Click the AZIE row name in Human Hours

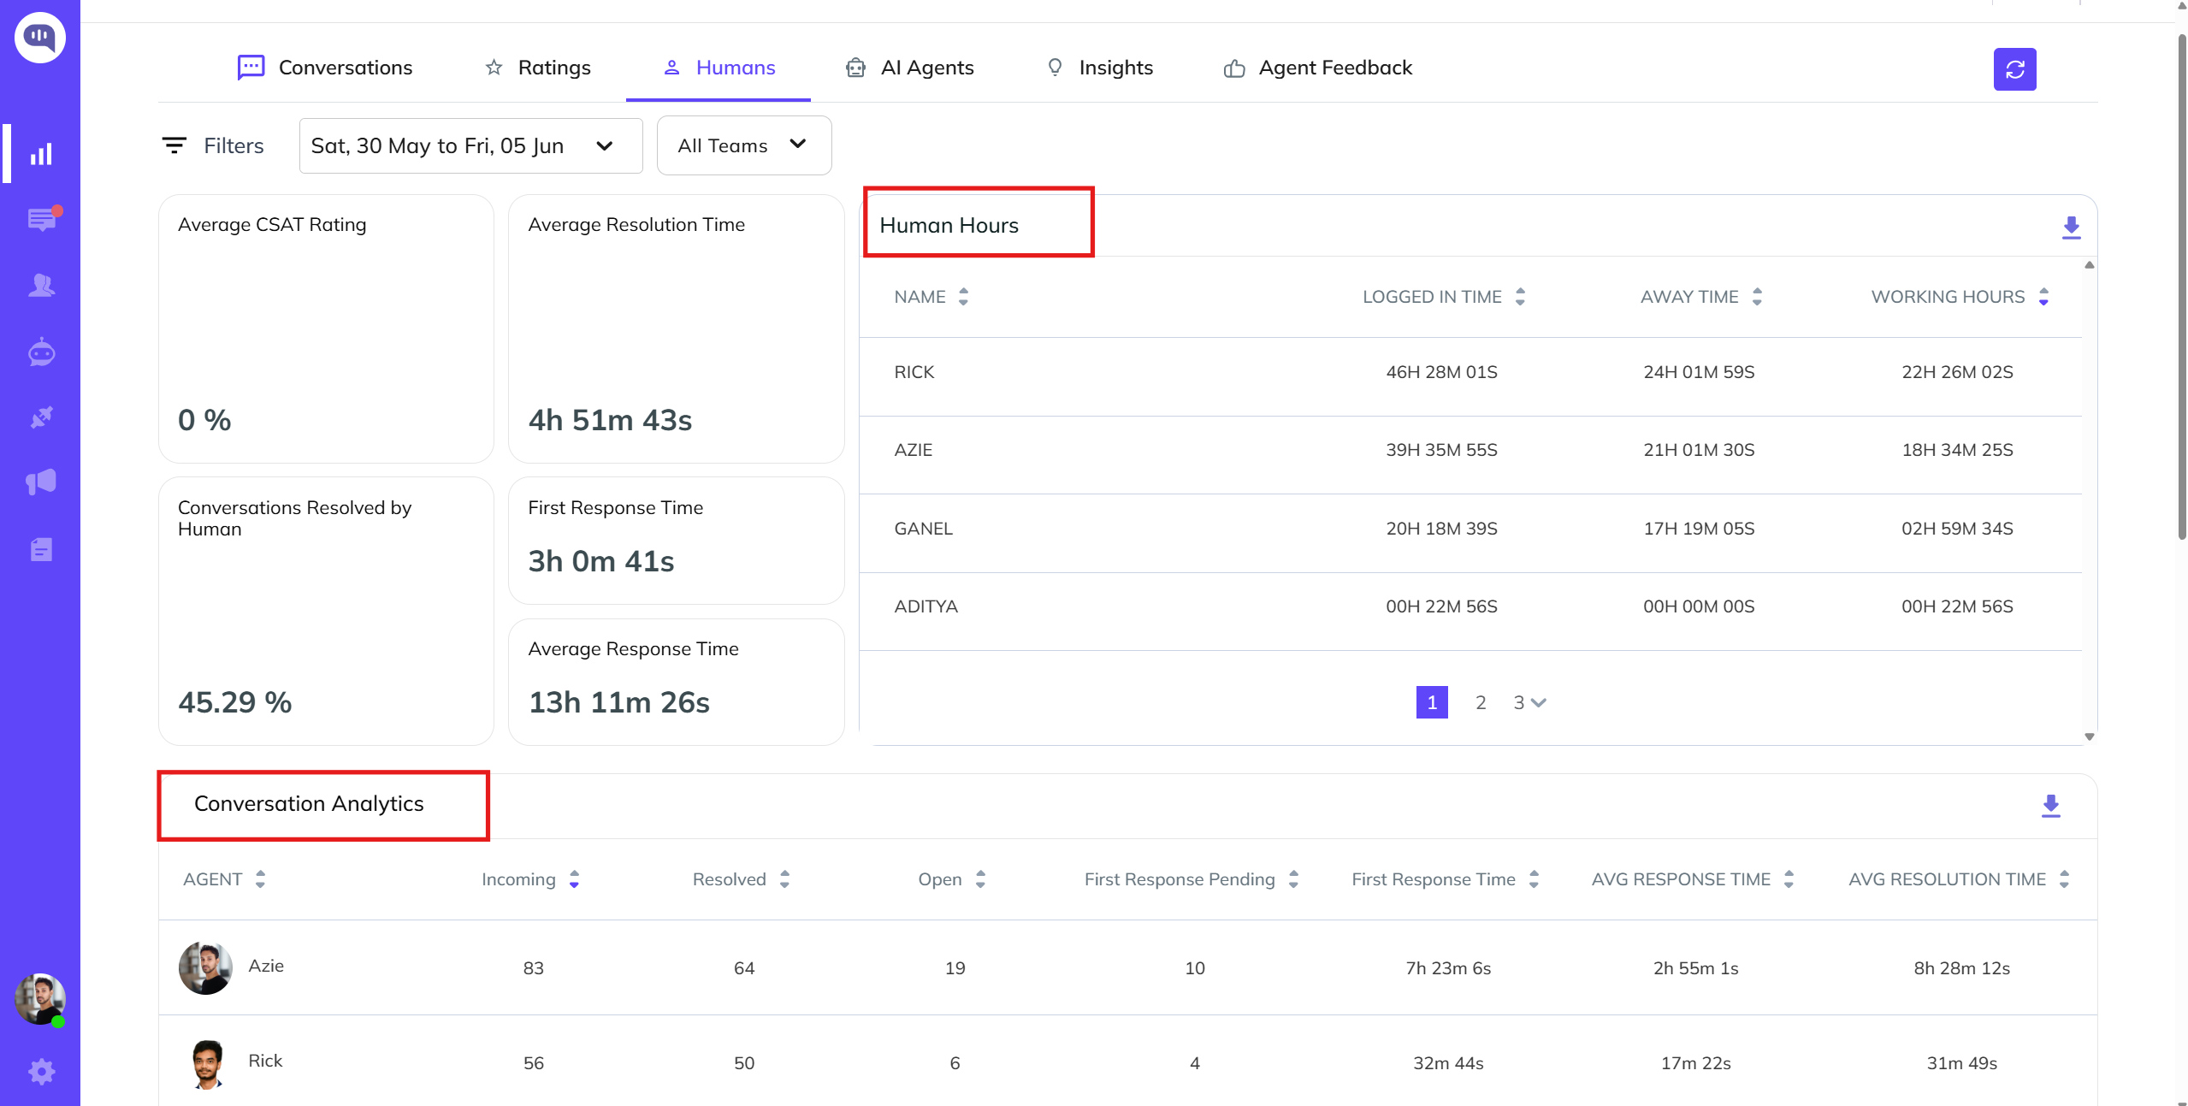[x=913, y=450]
